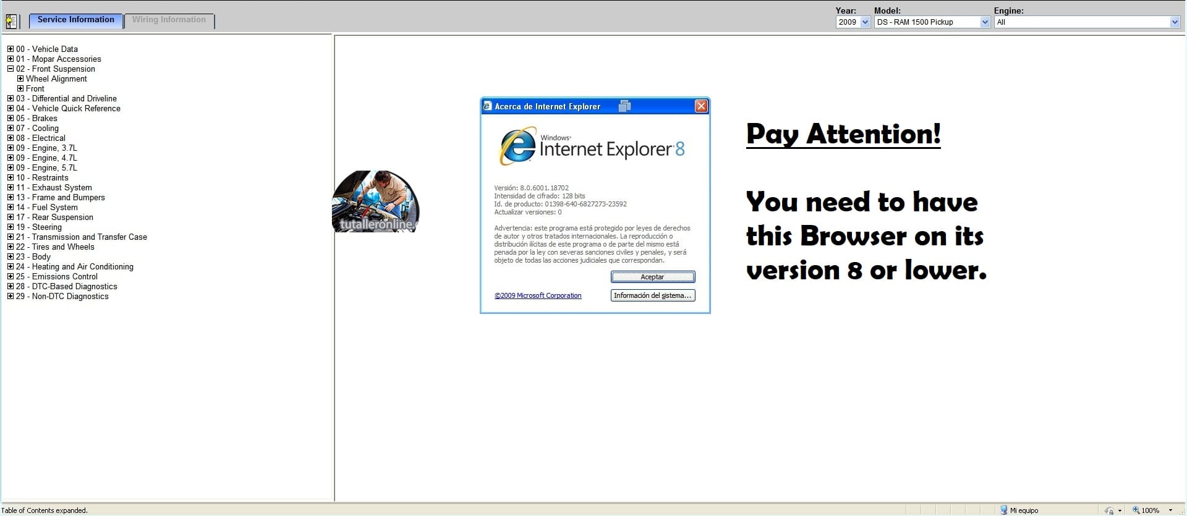Collapse the 02 - Front Suspension node

11,69
